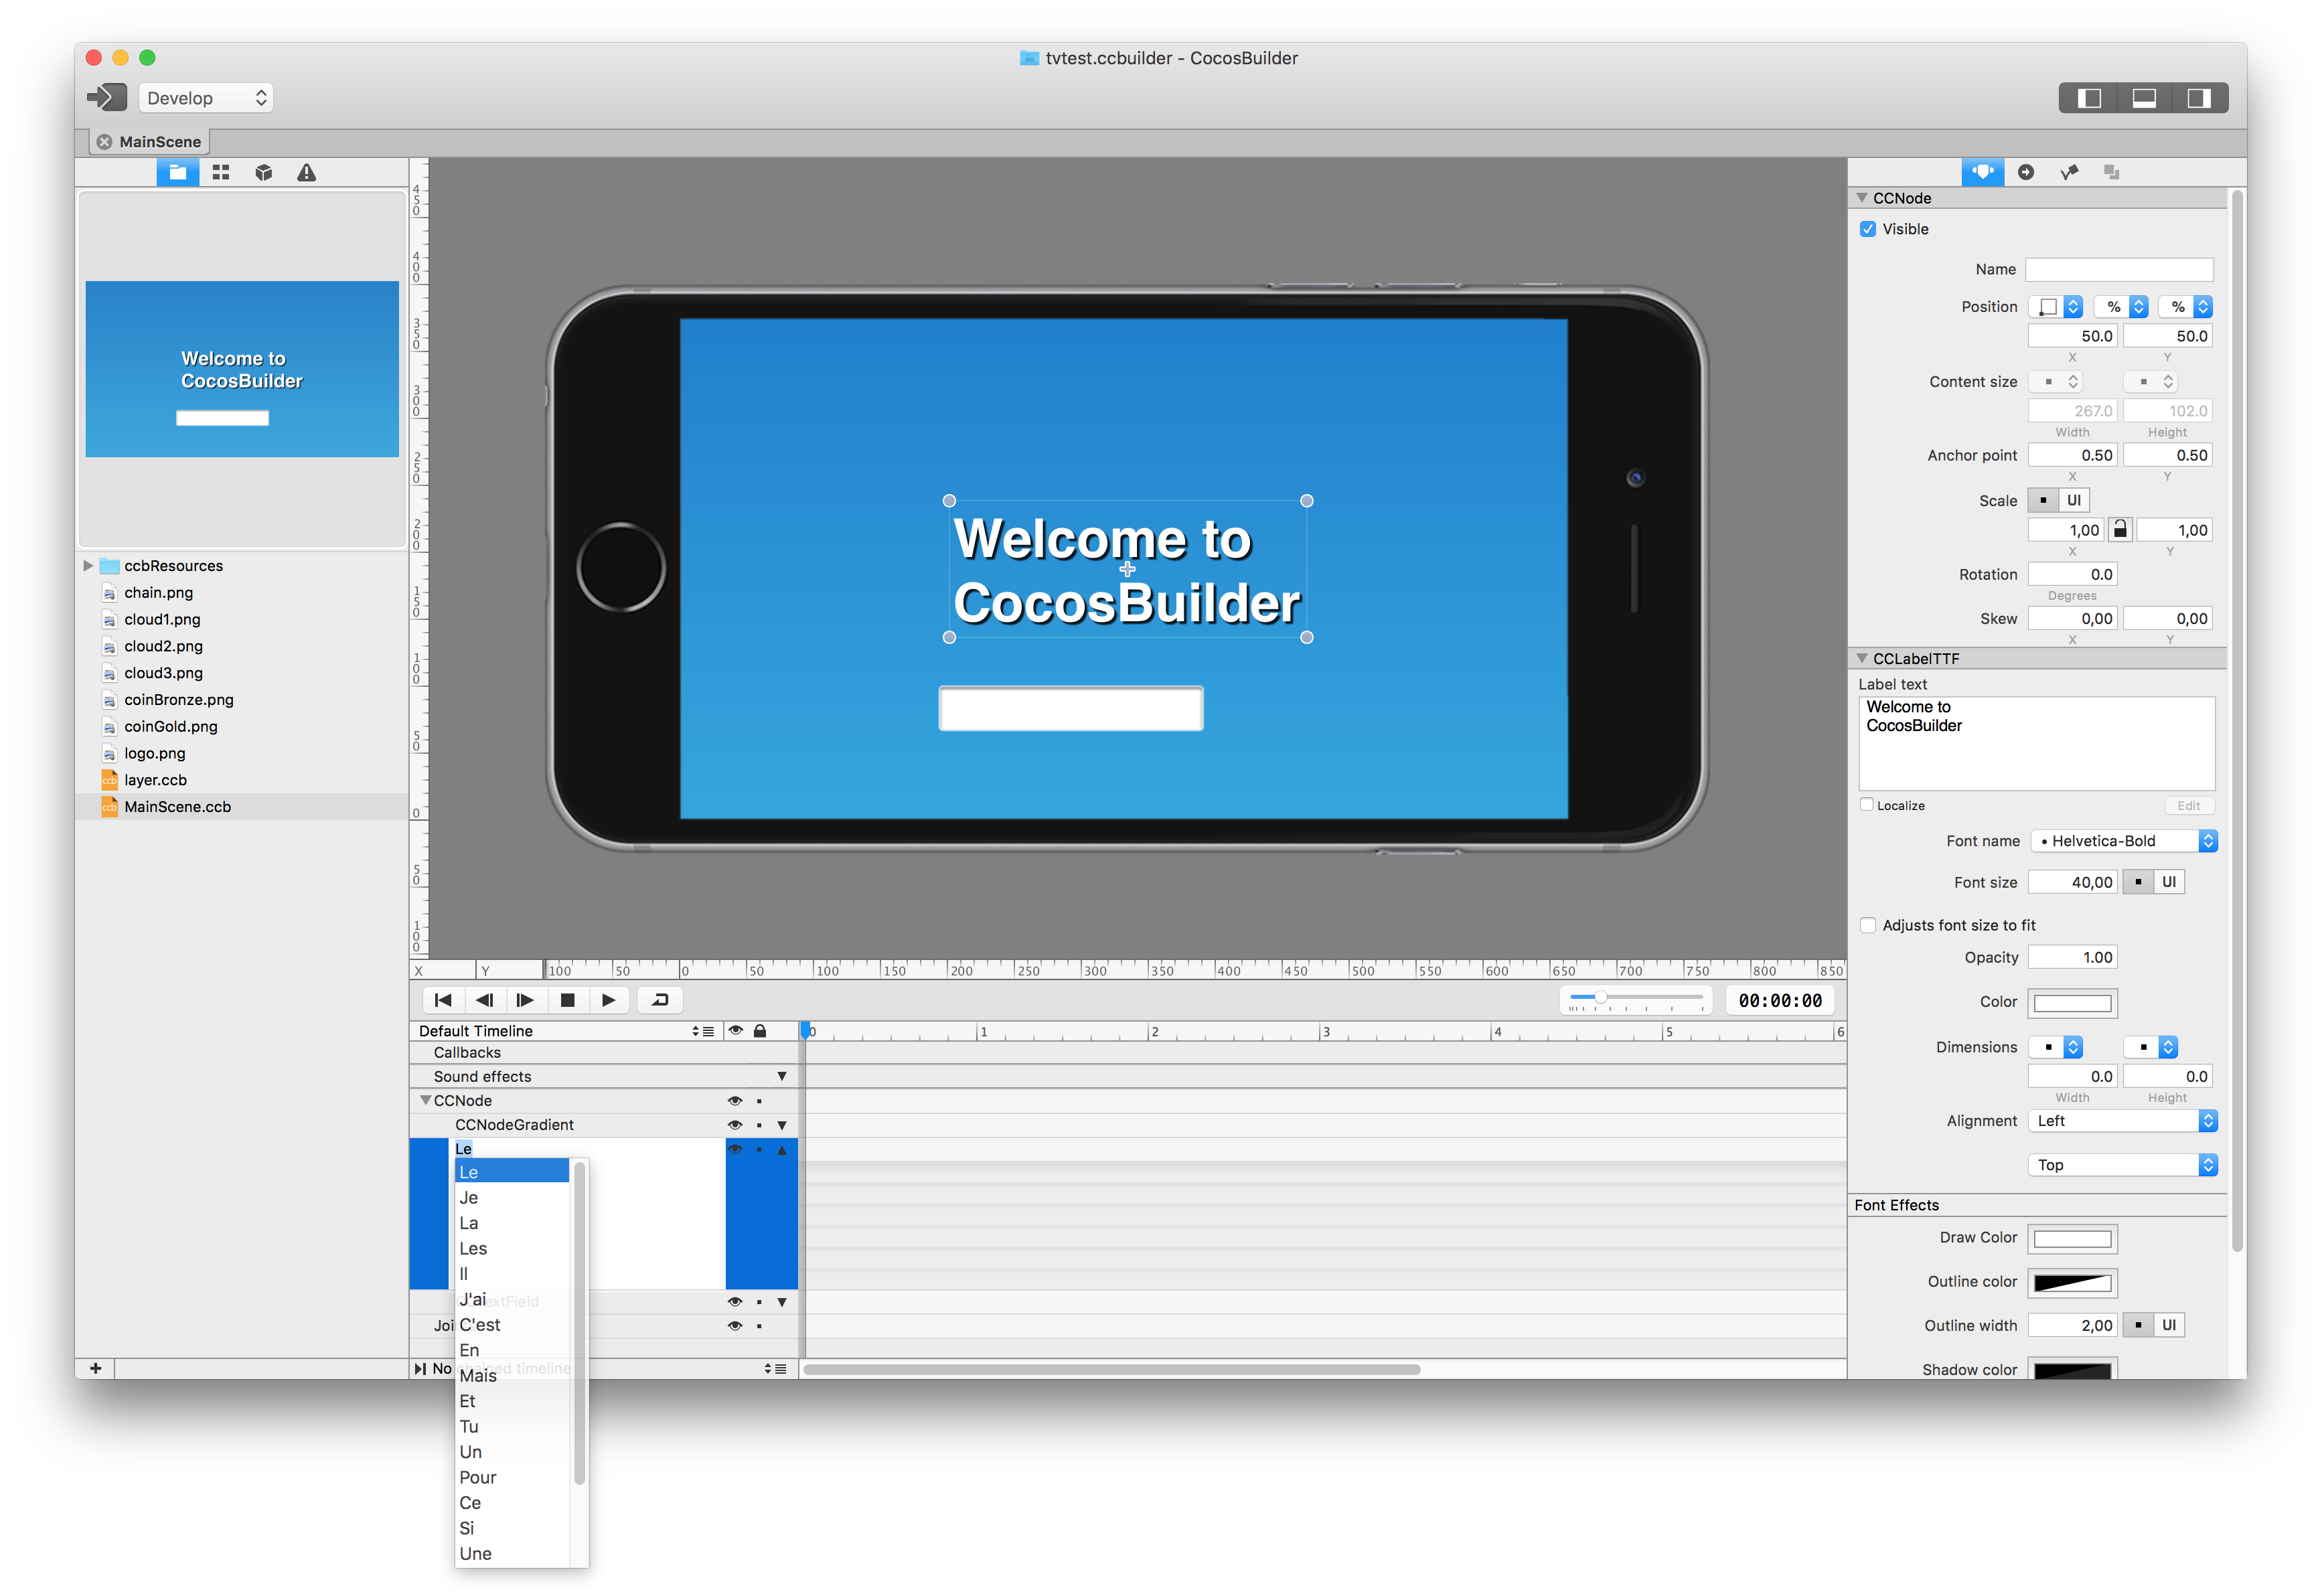Click the Publish icon in the top toolbar

pos(106,97)
